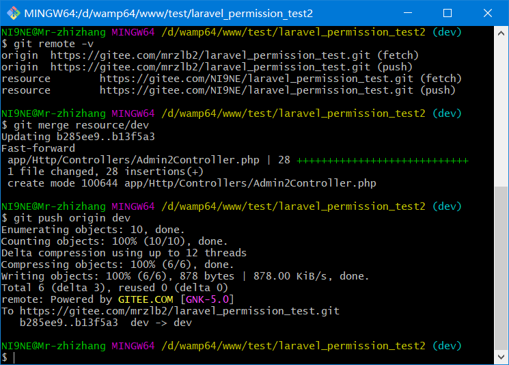
Task: Minimize the MINGW64 terminal window
Action: 408,13
